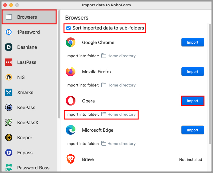
Task: Click the Mozilla Firefox logo
Action: [71, 71]
